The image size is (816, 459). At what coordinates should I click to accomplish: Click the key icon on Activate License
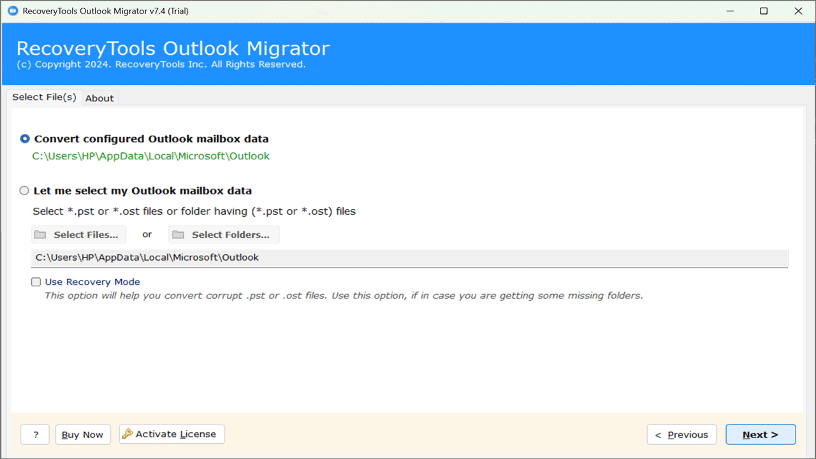(x=127, y=434)
